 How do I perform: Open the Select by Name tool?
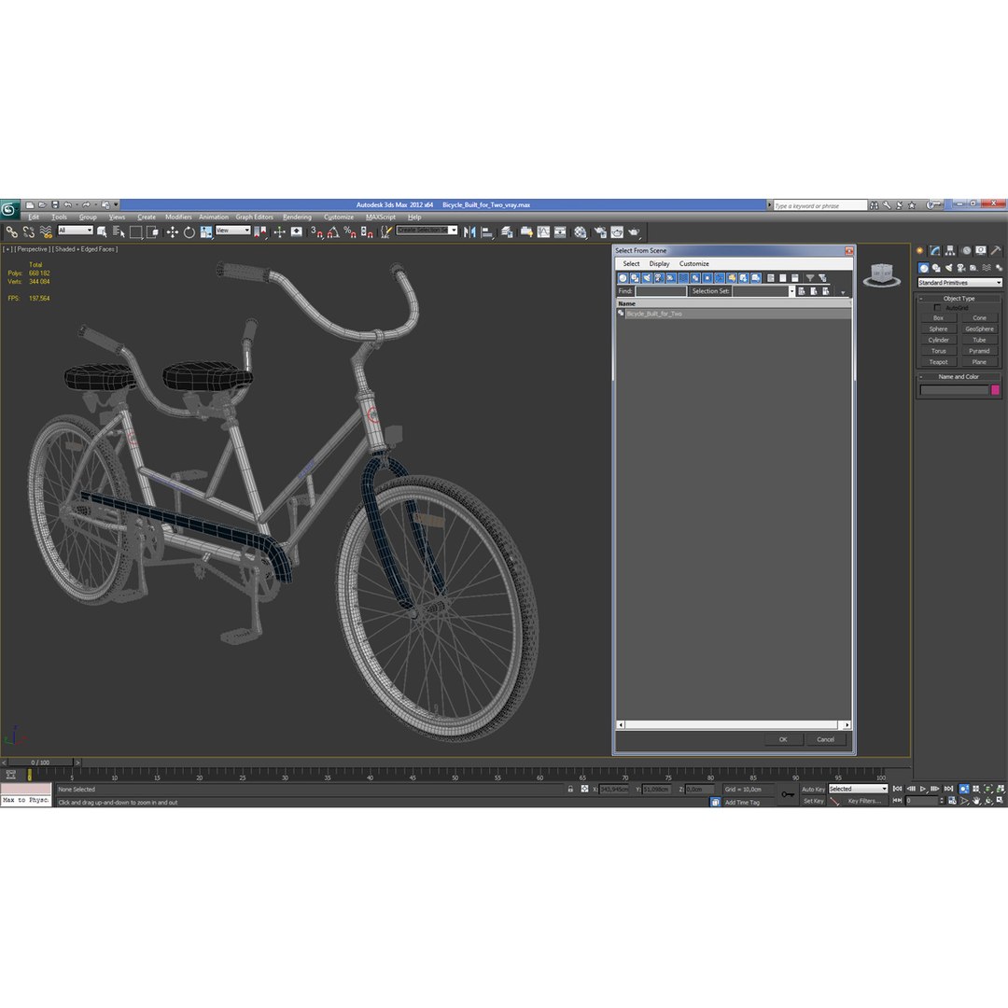pos(119,232)
